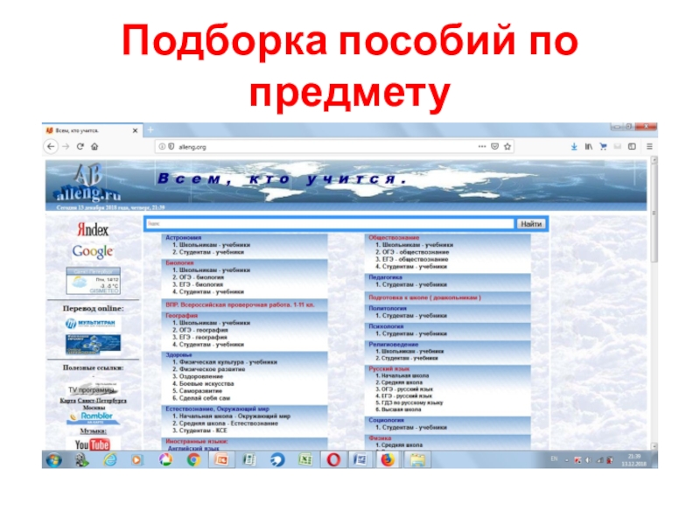Click the shopping cart toolbar icon
700x525 pixels.
(603, 146)
